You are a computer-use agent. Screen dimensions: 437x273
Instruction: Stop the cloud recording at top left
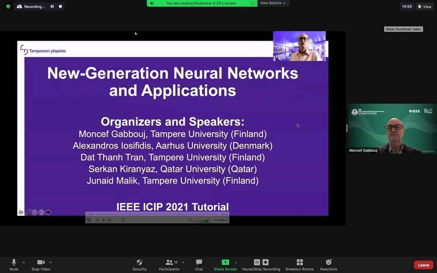coord(60,6)
